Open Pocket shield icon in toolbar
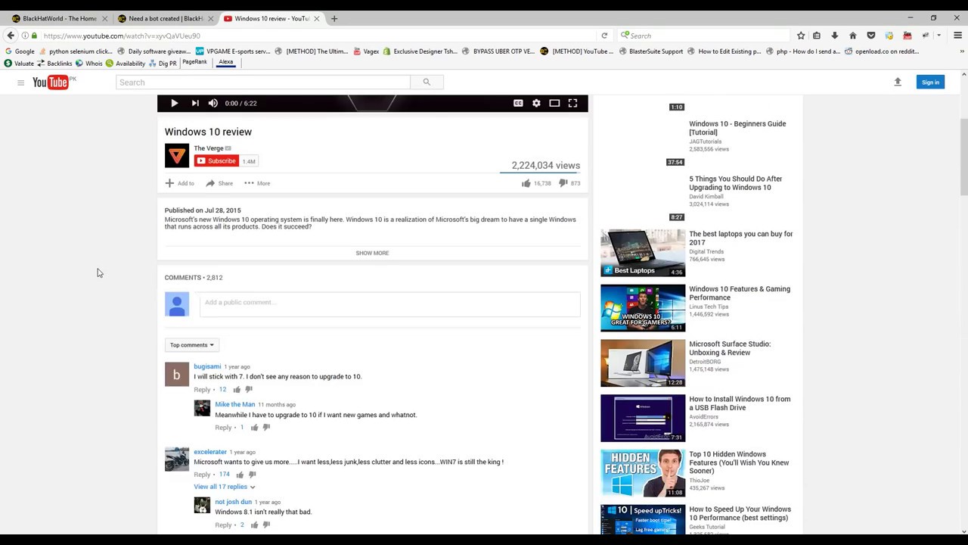The width and height of the screenshot is (968, 545). (871, 36)
